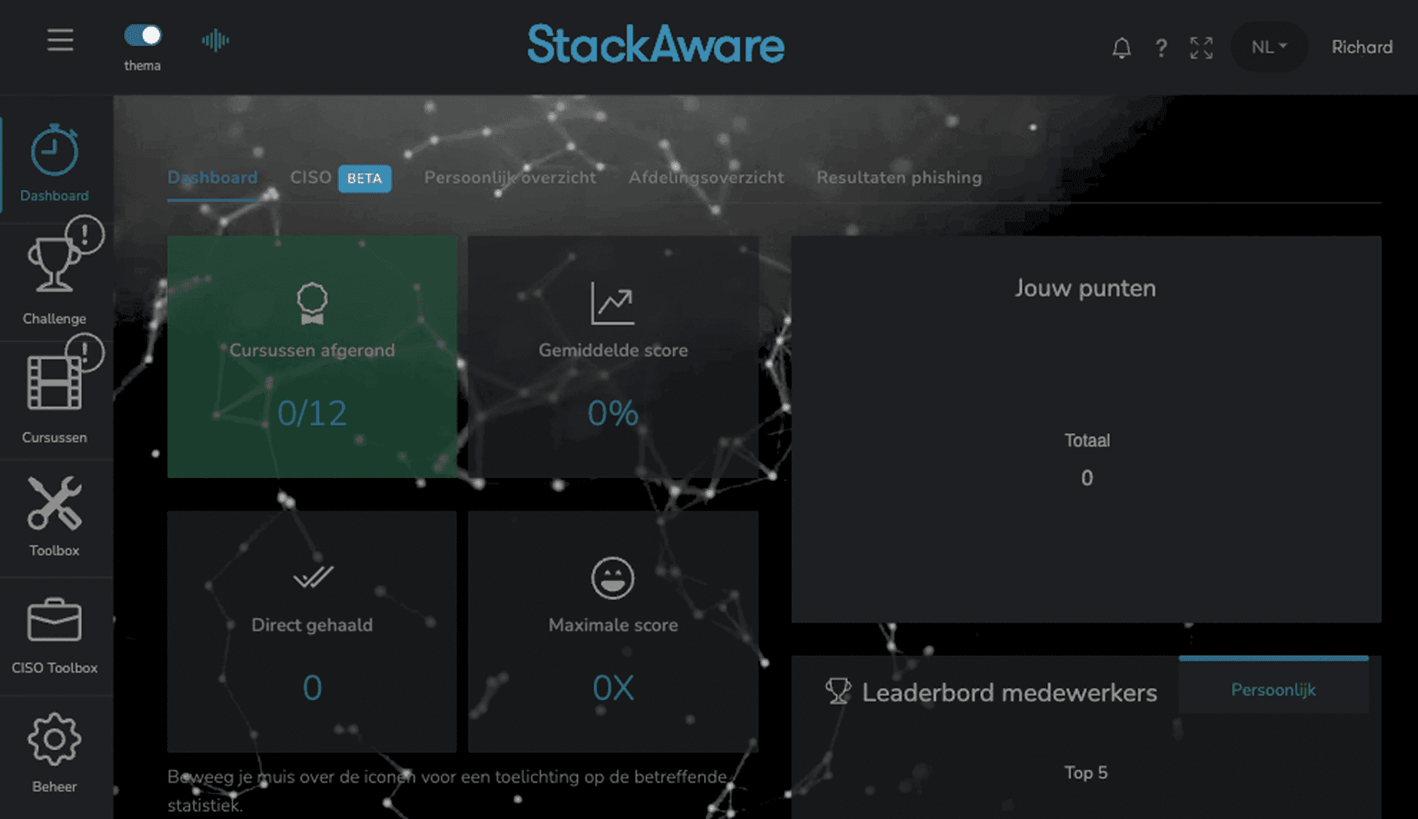Click Challenge alert badge
Screen dimensions: 1418x819
tap(84, 235)
